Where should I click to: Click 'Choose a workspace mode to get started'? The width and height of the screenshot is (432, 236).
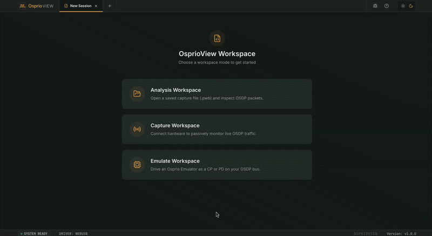tap(217, 63)
